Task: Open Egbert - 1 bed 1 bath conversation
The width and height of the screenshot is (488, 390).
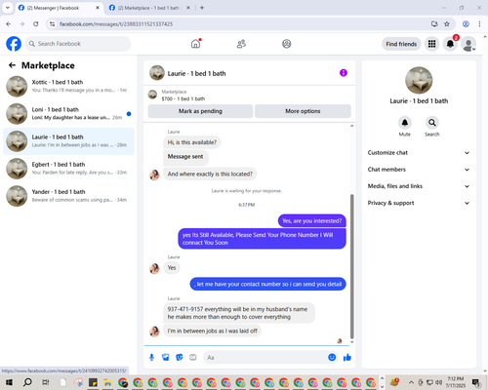Action: (x=68, y=169)
